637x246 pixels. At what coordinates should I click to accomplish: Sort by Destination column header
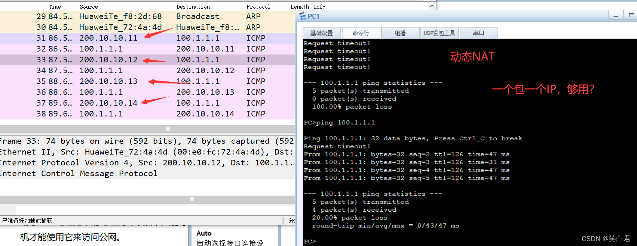point(193,7)
